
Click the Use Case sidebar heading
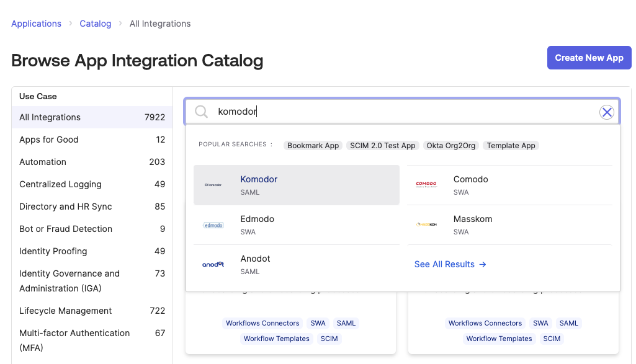[38, 97]
